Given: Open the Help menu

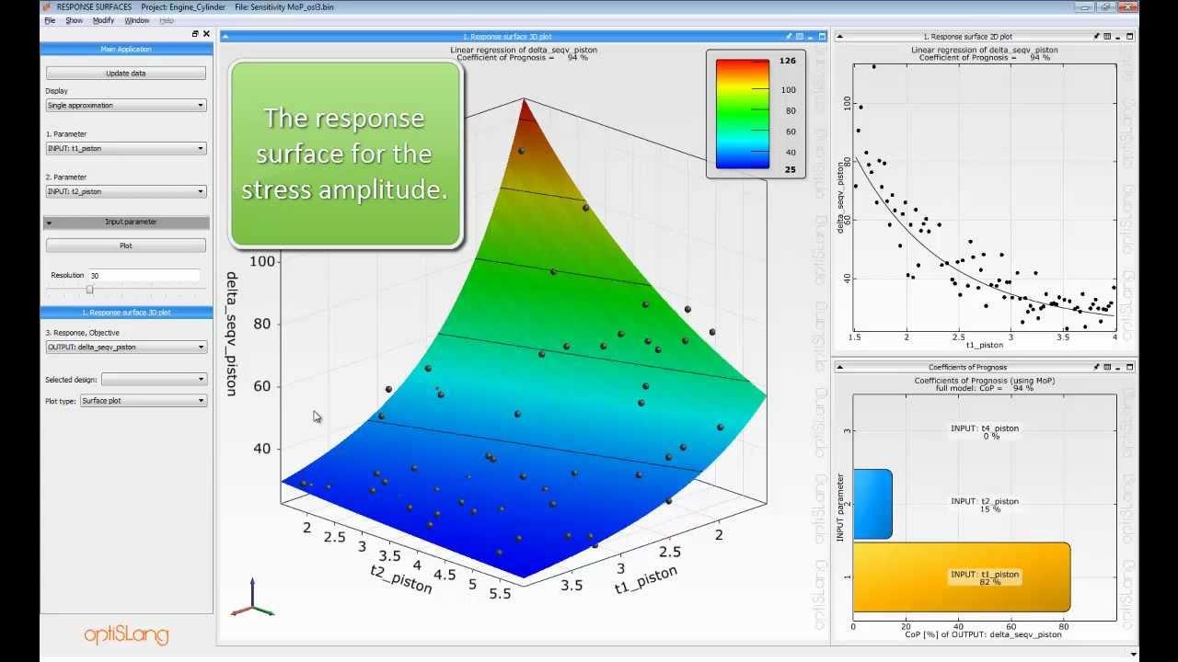Looking at the screenshot, I should click(x=167, y=20).
